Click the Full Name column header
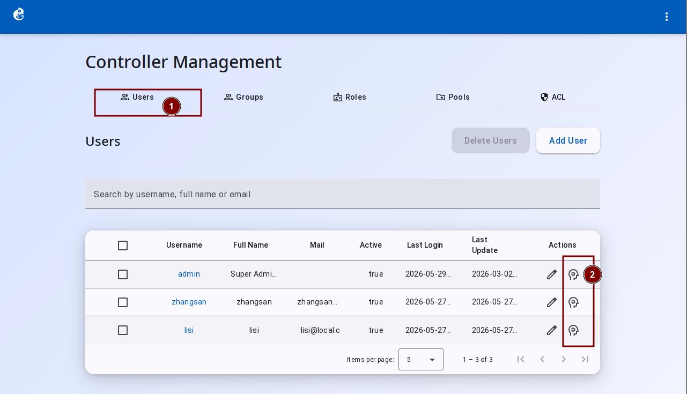Viewport: 687px width, 394px height. click(250, 245)
